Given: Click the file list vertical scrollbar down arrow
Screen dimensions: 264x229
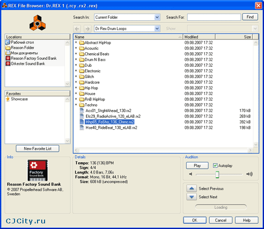Looking at the screenshot, I should pos(256,144).
